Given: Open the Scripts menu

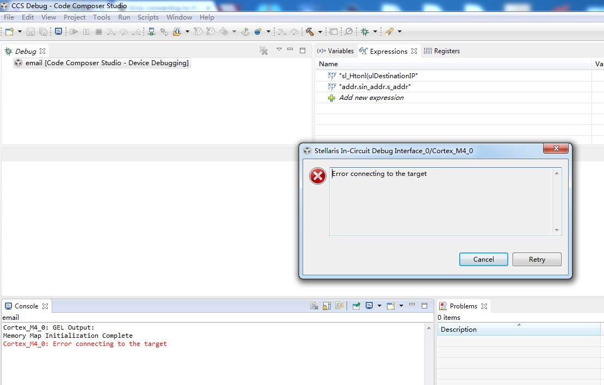Looking at the screenshot, I should (x=148, y=17).
